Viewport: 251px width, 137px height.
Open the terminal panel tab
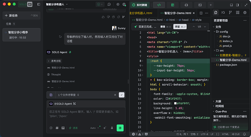[200, 5]
